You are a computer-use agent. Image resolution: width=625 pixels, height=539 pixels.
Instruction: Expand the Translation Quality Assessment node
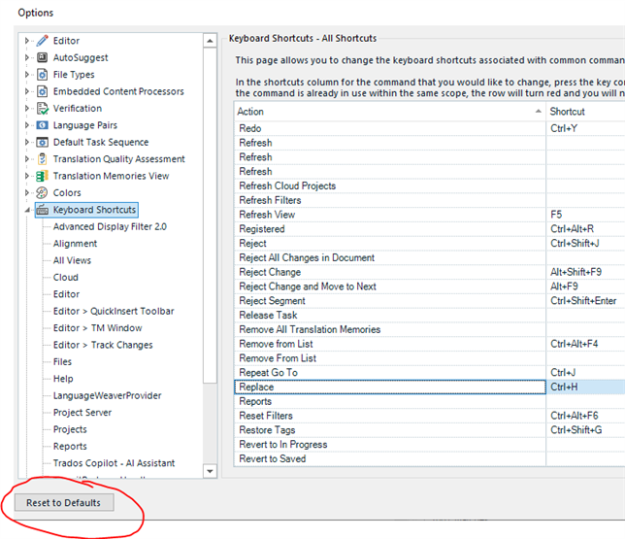pyautogui.click(x=27, y=159)
